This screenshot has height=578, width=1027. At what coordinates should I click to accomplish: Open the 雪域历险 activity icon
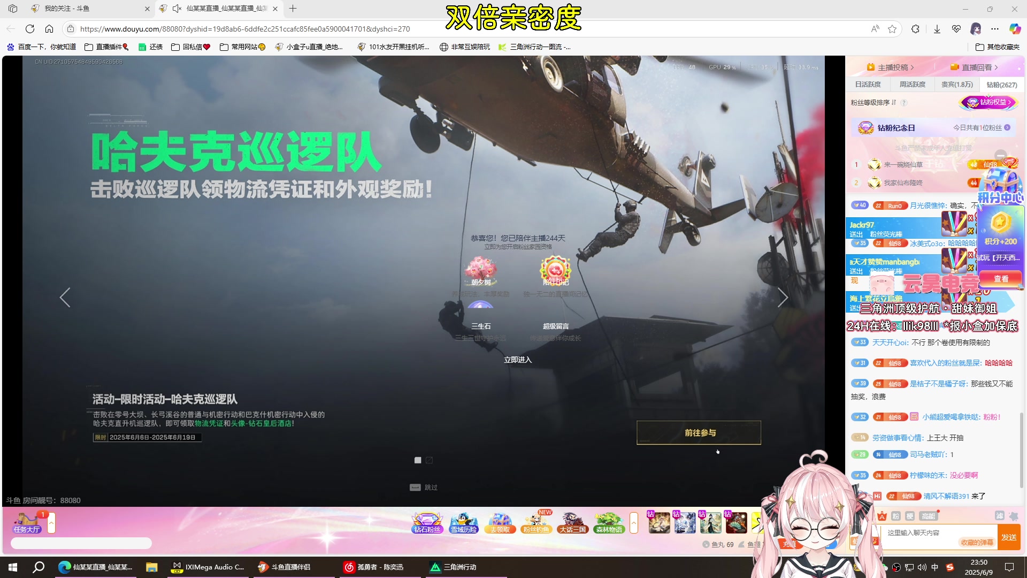coord(463,523)
